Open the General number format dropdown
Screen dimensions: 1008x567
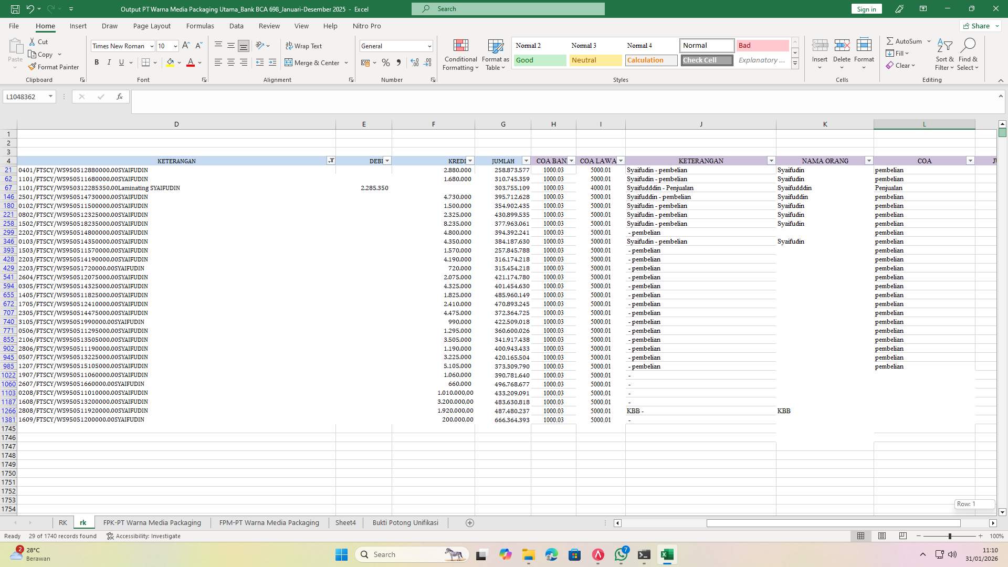(430, 46)
